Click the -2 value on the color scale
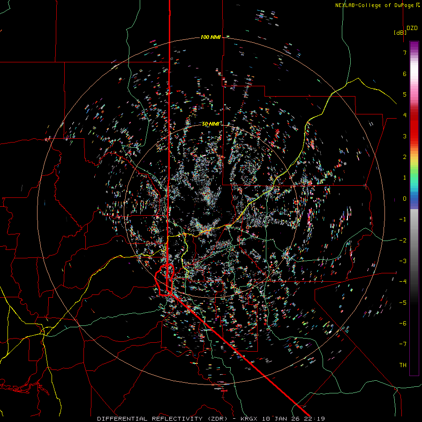The width and height of the screenshot is (422, 422). click(403, 240)
